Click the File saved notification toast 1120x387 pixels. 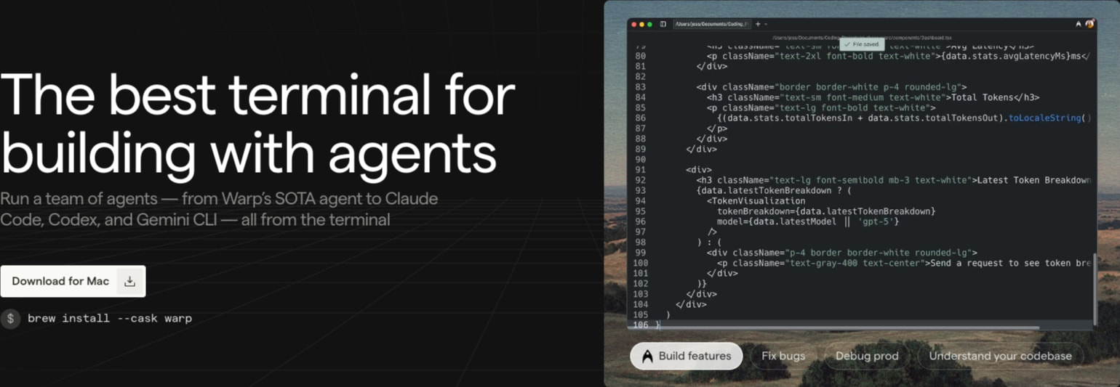[x=861, y=44]
